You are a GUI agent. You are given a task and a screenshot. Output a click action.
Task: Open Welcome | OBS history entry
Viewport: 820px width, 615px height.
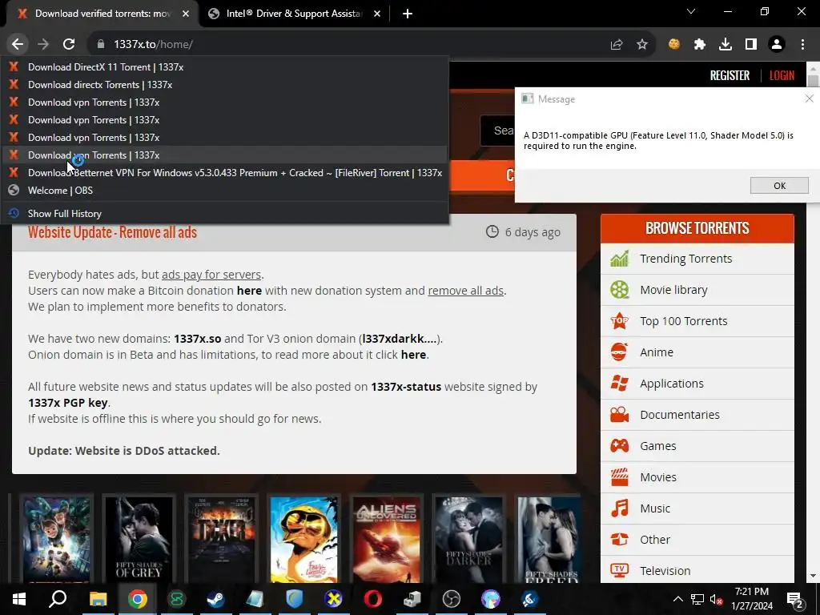224,191
